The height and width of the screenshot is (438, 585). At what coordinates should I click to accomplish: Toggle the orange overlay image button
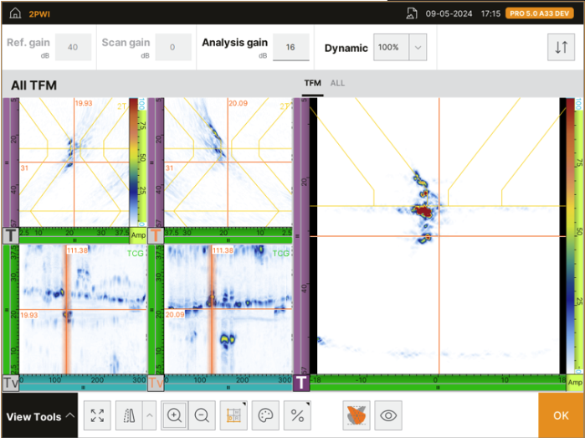click(x=356, y=415)
